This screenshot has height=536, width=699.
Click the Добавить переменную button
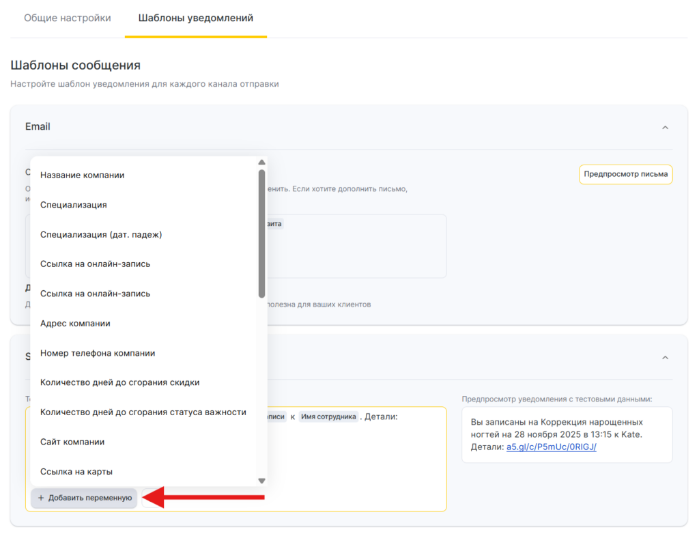[85, 498]
